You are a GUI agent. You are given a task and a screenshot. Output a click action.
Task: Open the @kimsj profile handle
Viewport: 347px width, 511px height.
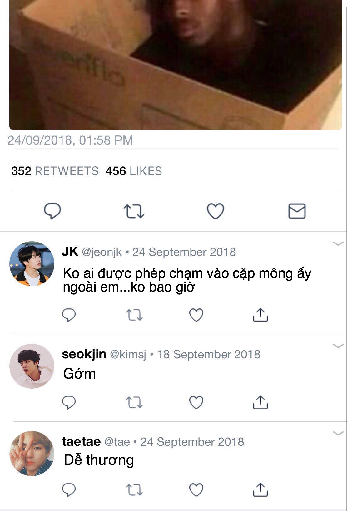point(128,355)
